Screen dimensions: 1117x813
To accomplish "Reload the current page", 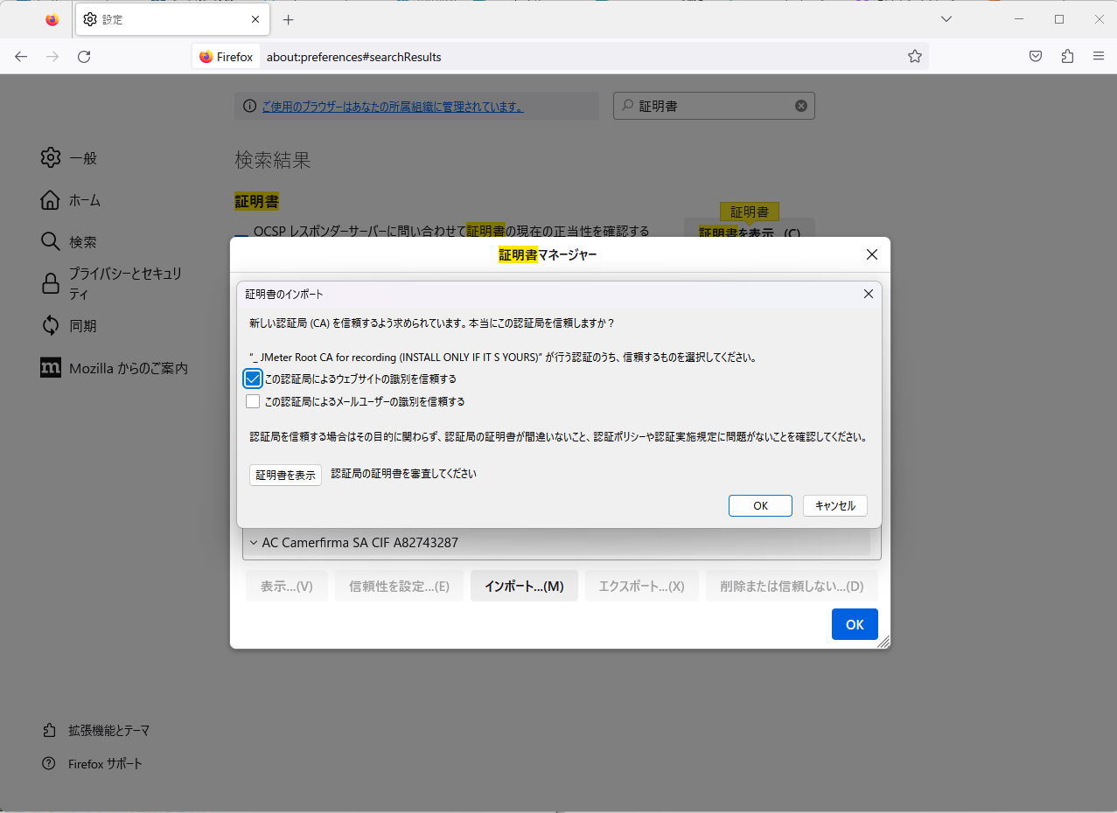I will coord(84,57).
